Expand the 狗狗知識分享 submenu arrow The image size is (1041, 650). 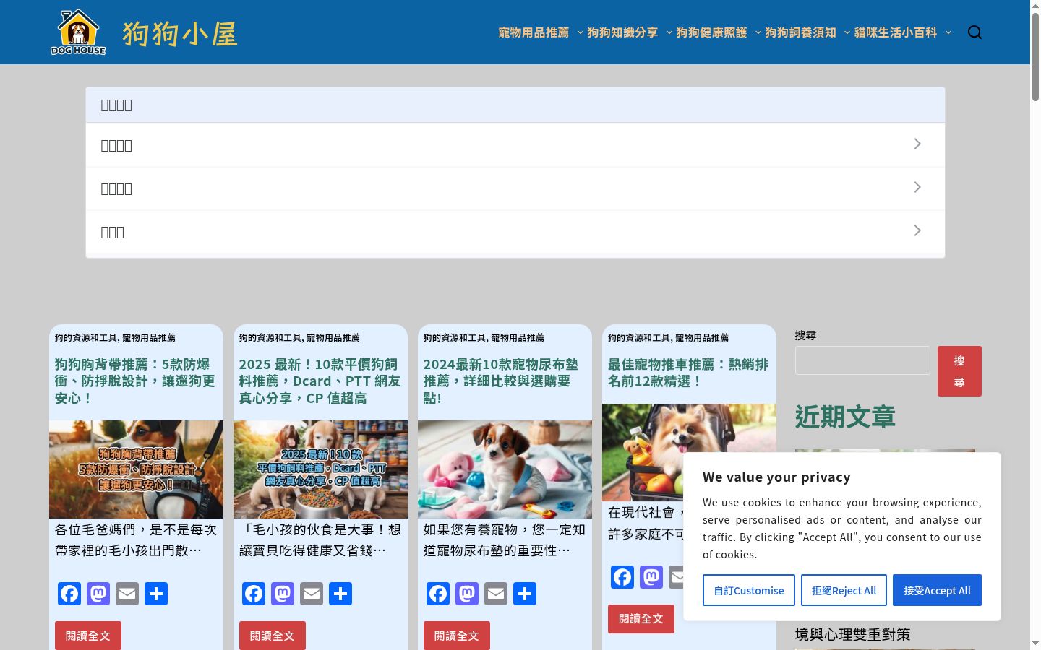tap(669, 32)
